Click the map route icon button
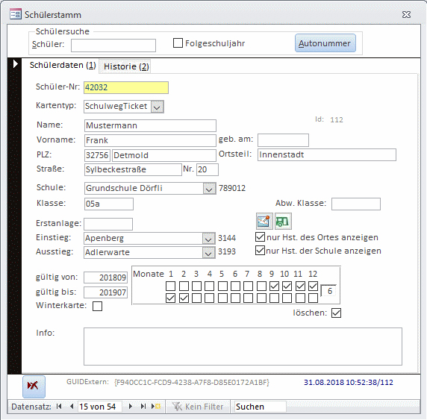The width and height of the screenshot is (427, 420). tap(264, 221)
